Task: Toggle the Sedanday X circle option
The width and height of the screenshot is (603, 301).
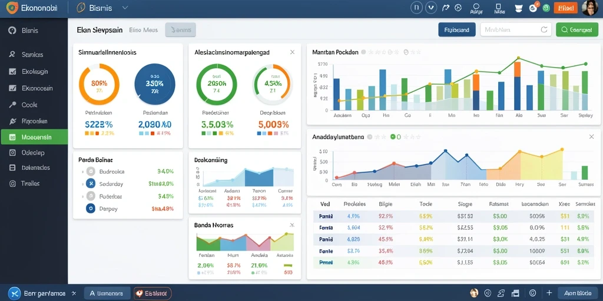Action: (x=90, y=184)
